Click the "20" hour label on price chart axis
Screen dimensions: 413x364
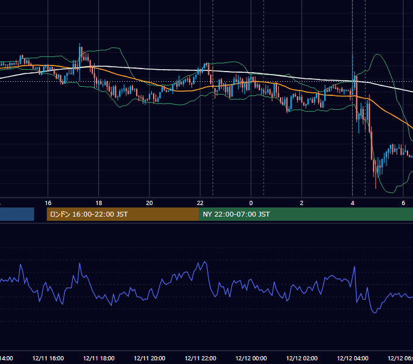pyautogui.click(x=149, y=203)
